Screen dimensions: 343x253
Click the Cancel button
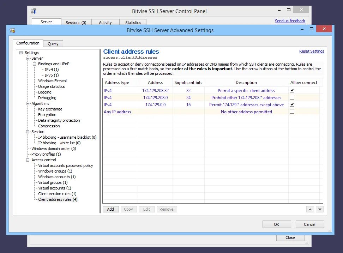[310, 224]
